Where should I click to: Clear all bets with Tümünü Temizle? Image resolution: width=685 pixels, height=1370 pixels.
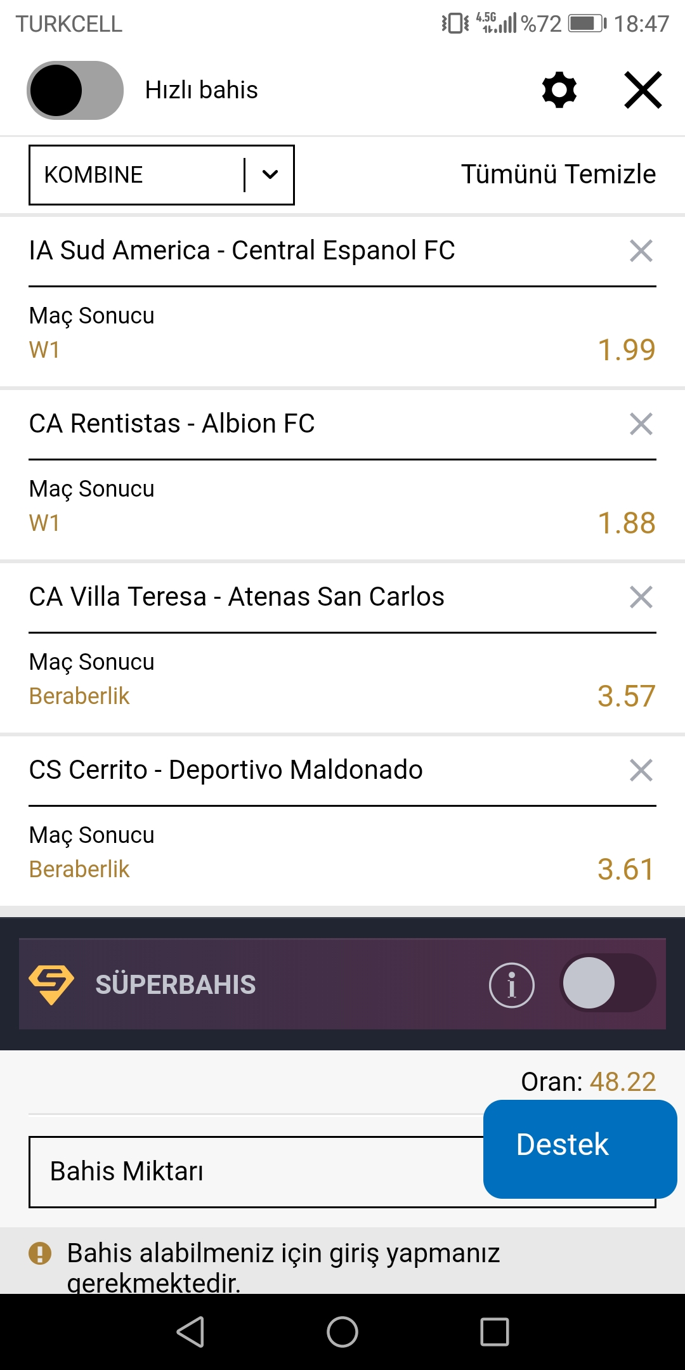(x=558, y=174)
